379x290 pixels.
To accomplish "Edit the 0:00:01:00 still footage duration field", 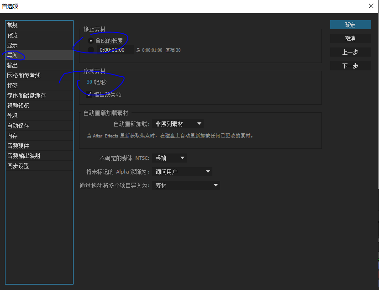I will [x=115, y=50].
